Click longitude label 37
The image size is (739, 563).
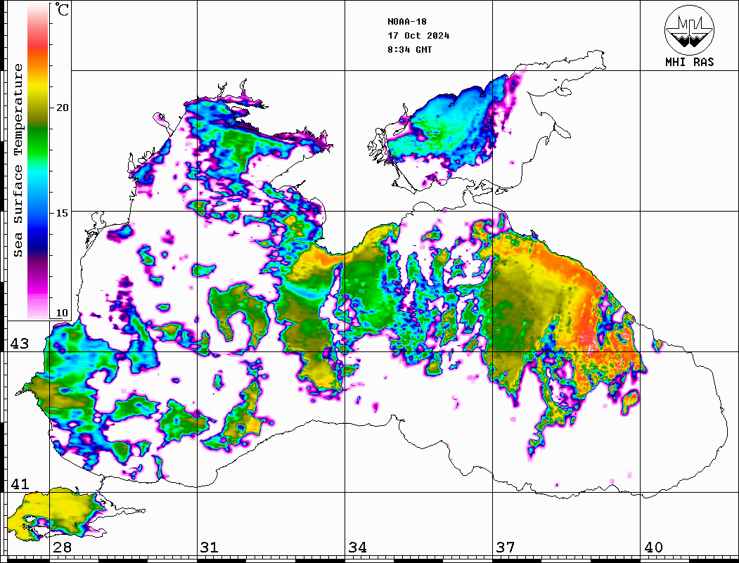pyautogui.click(x=506, y=548)
